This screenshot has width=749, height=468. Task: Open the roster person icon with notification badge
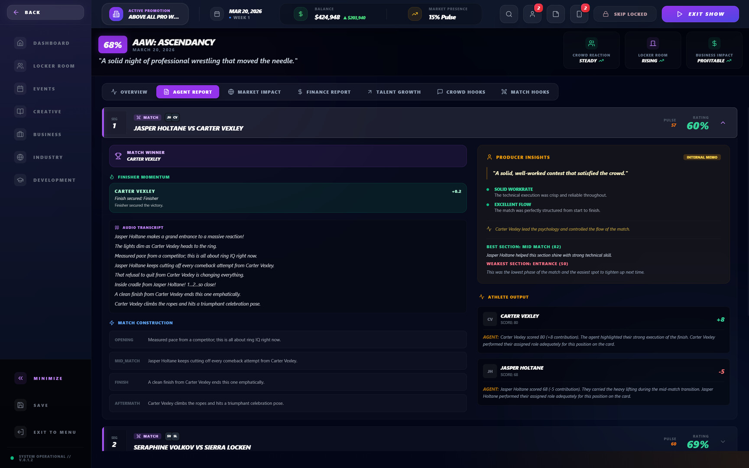532,14
